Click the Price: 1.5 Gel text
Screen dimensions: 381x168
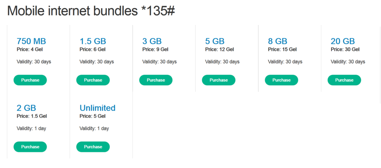(32, 116)
